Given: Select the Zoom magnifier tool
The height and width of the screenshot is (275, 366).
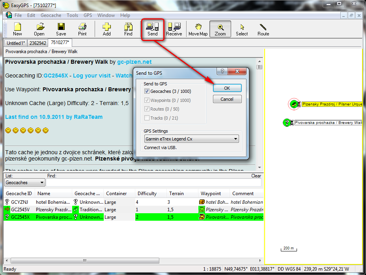Looking at the screenshot, I should [x=220, y=29].
